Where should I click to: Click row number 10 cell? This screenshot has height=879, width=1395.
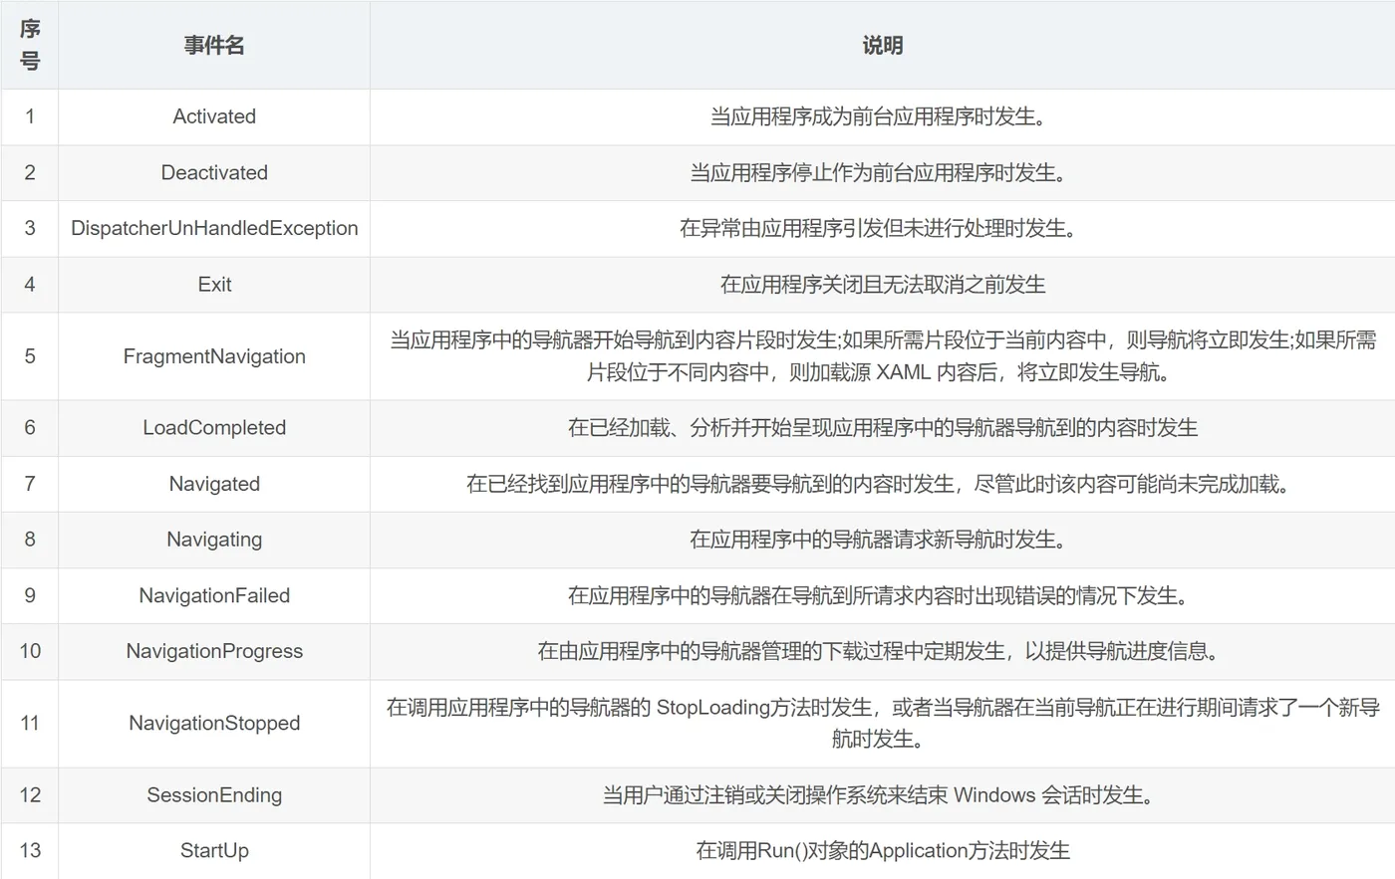[x=30, y=651]
